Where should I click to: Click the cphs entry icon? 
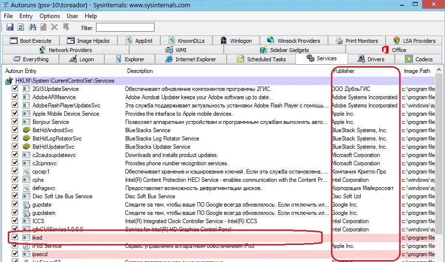click(x=26, y=180)
